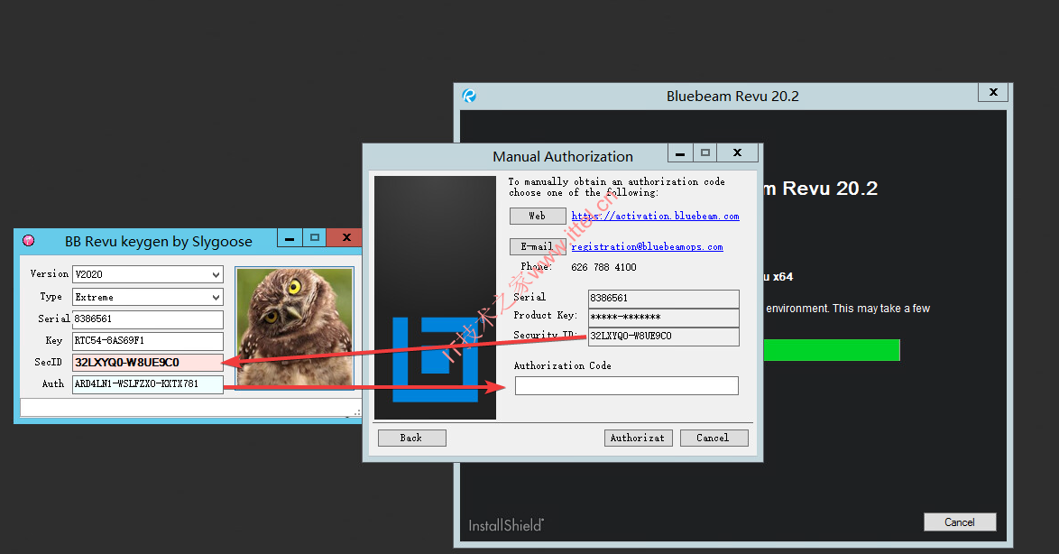Click the Bluebeam logo in dialog panel
Viewport: 1059px width, 554px height.
(x=435, y=359)
